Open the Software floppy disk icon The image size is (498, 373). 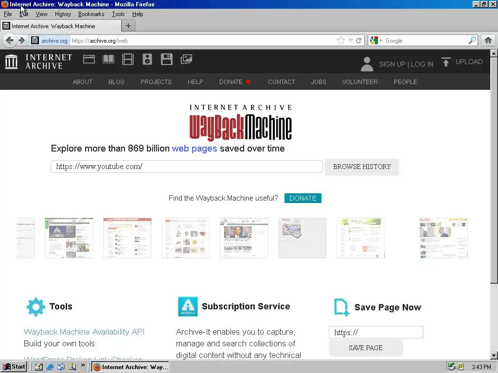[166, 59]
